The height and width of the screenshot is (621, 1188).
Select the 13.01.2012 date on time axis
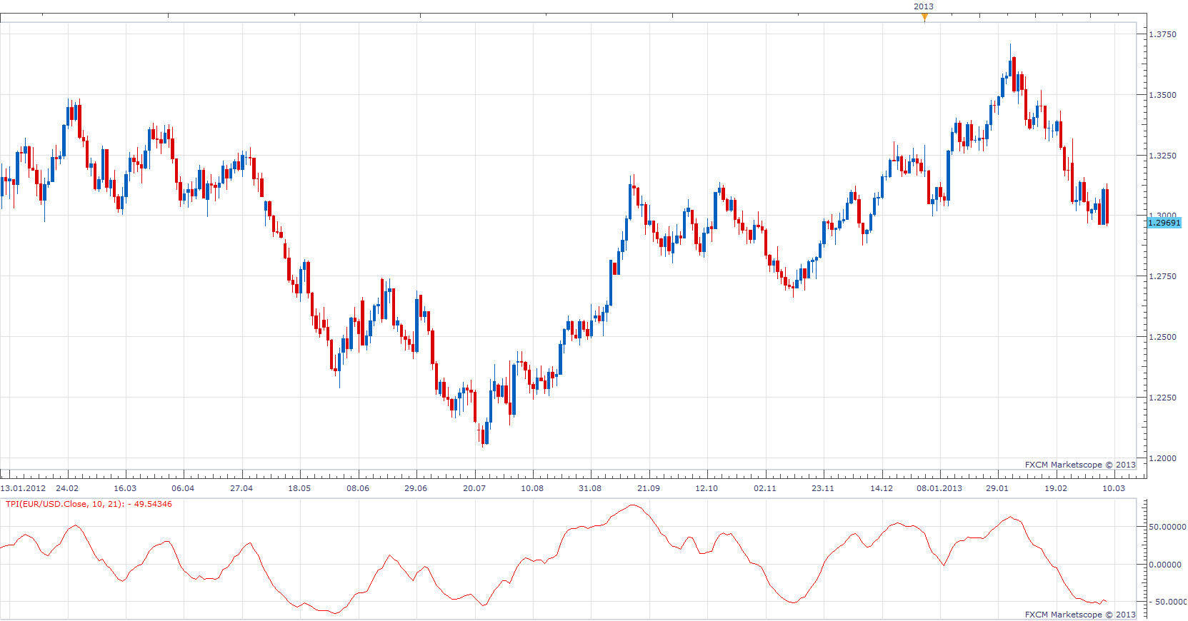[x=23, y=488]
